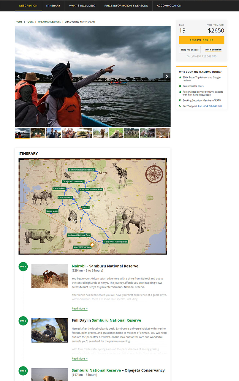Show the next slideshow photo arrow
The width and height of the screenshot is (239, 381).
point(167,76)
